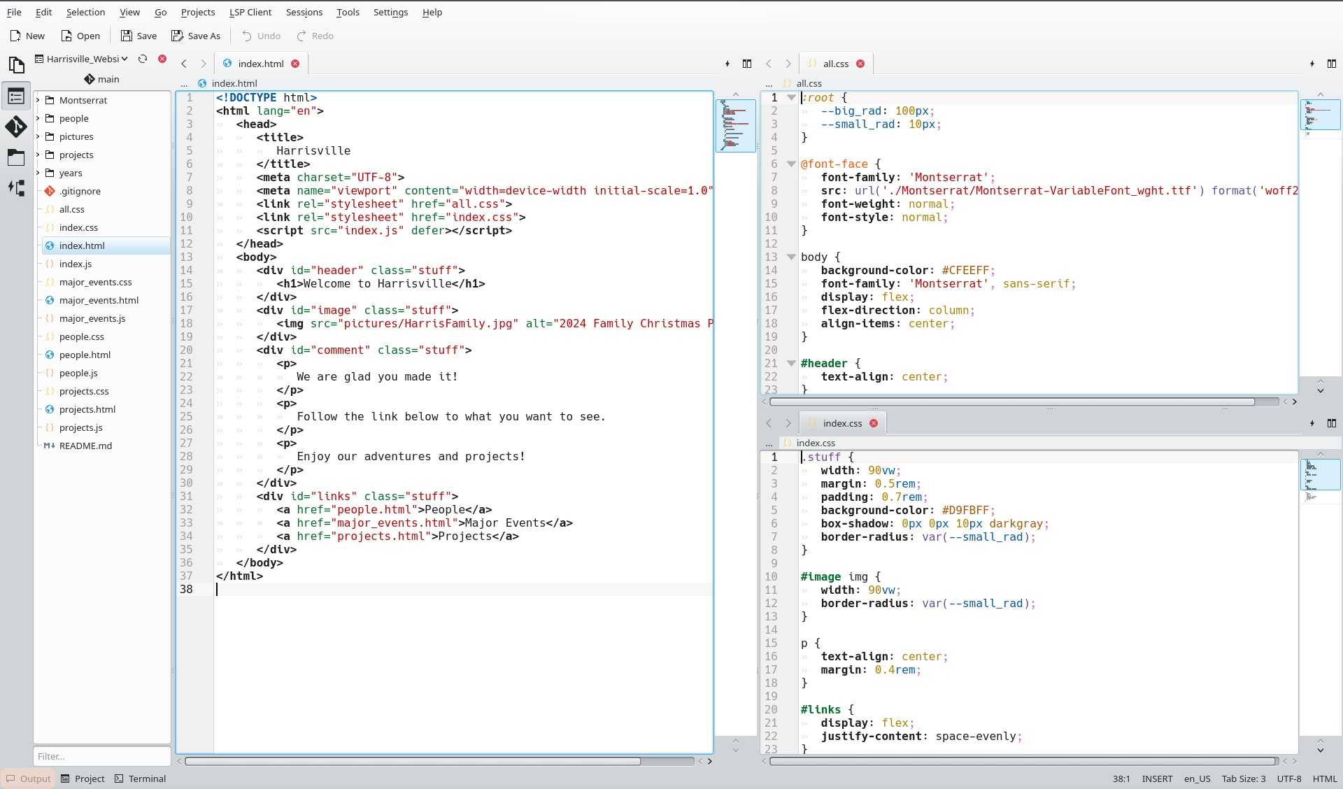
Task: Switch to the all.css tab
Action: [836, 64]
